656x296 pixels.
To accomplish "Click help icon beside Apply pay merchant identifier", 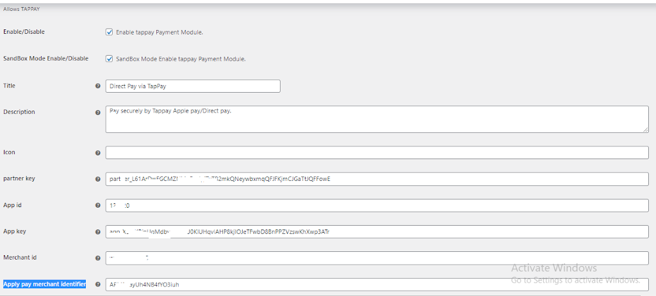I will click(98, 284).
